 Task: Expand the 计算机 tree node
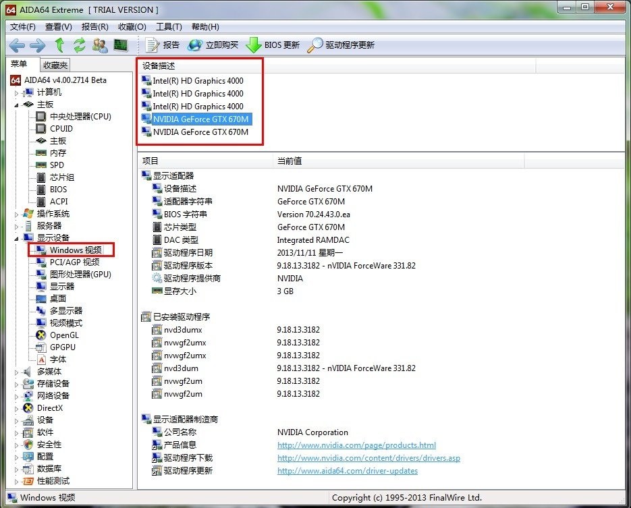(17, 92)
